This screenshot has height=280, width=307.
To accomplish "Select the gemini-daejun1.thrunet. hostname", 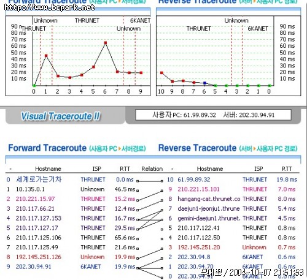I will pyautogui.click(x=209, y=218).
